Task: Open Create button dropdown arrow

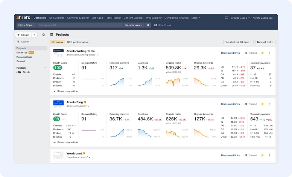Action: pos(34,35)
